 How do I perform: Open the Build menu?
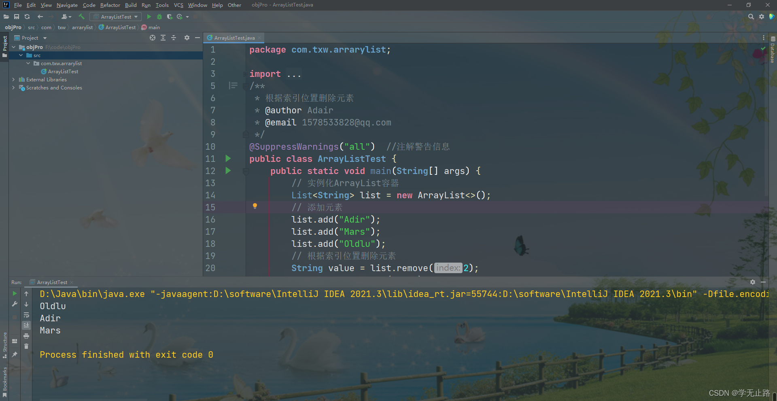(131, 5)
